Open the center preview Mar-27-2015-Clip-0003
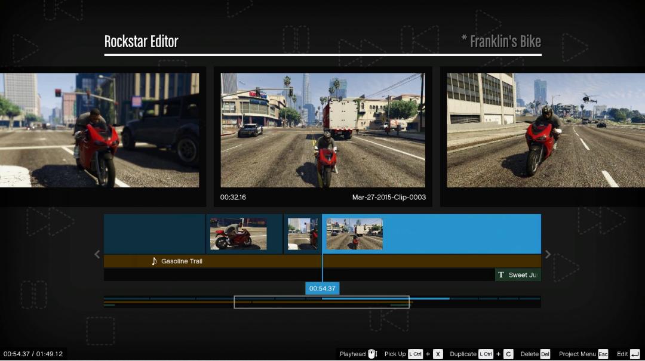Image resolution: width=645 pixels, height=361 pixels. click(323, 130)
